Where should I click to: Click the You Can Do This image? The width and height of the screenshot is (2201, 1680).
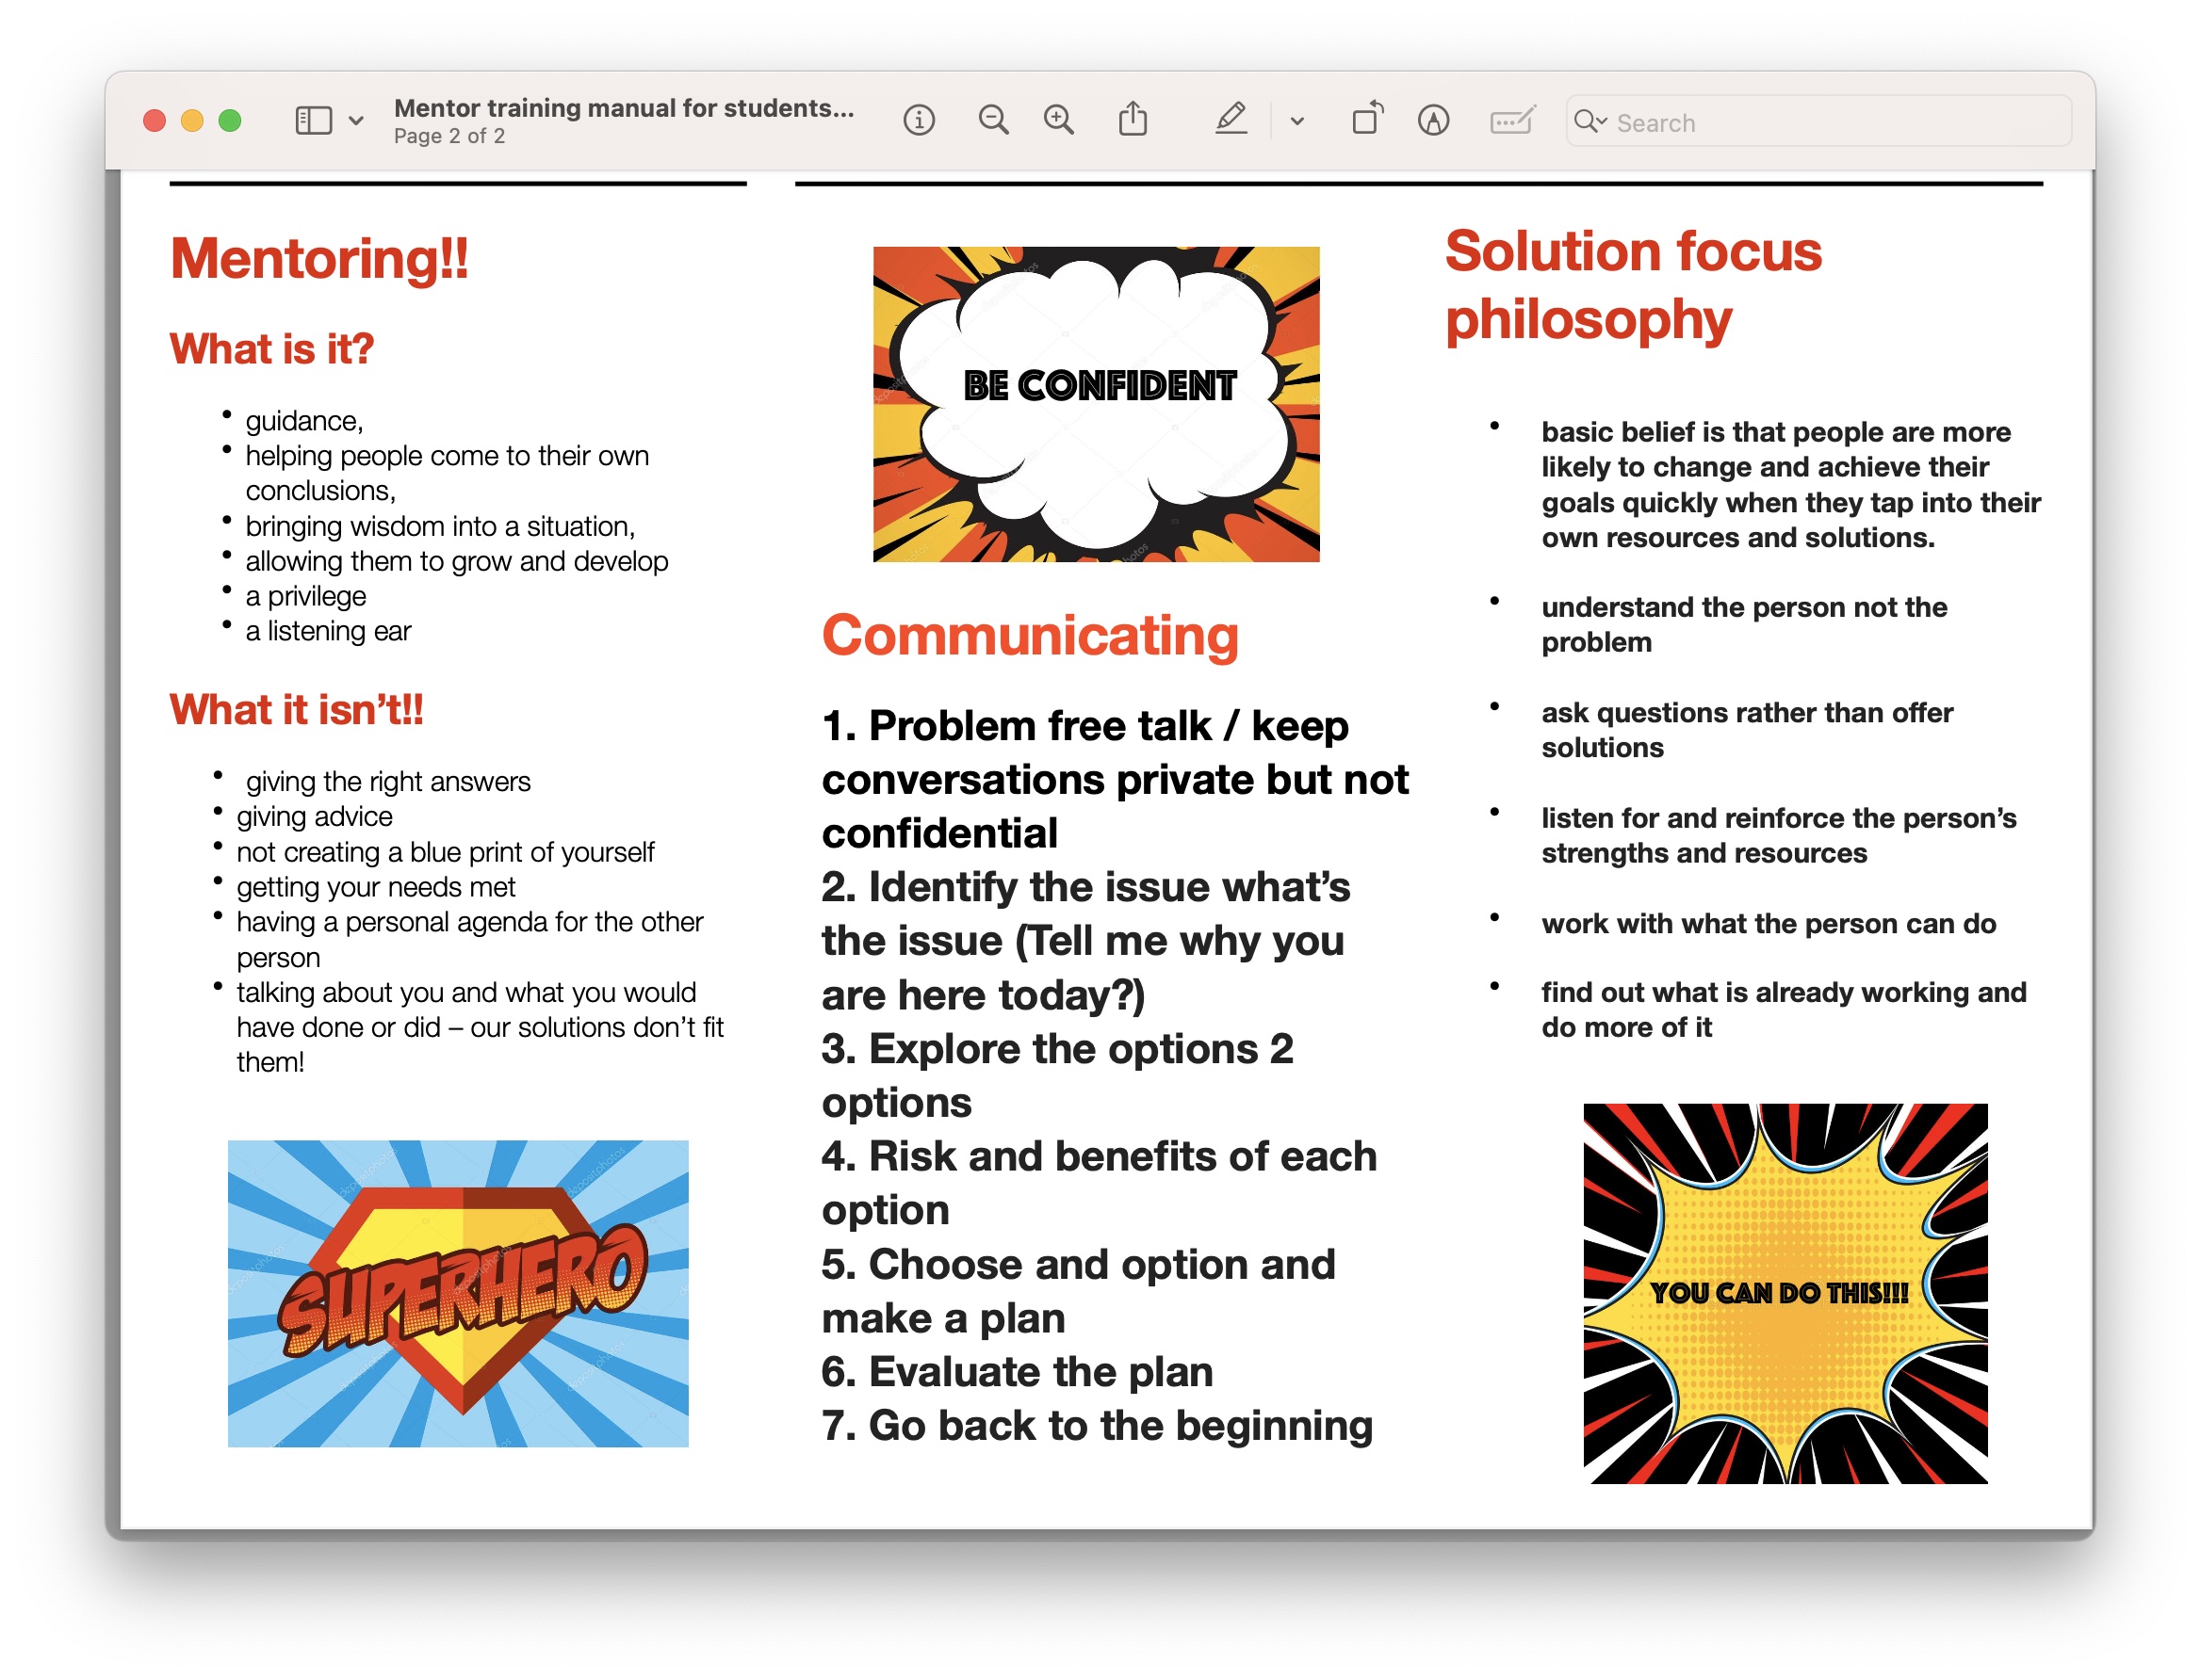click(x=1785, y=1293)
